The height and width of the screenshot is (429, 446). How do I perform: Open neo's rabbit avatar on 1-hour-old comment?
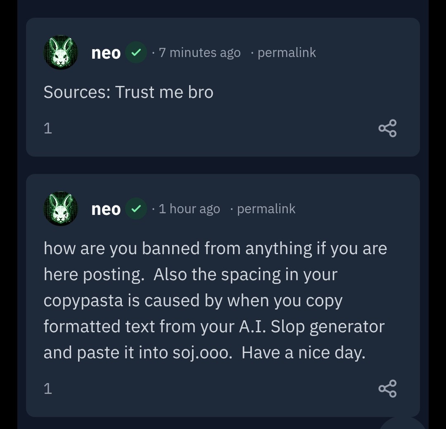61,209
